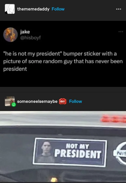Open jake's round profile picture
Screen dimensions: 126x183
tap(10, 35)
